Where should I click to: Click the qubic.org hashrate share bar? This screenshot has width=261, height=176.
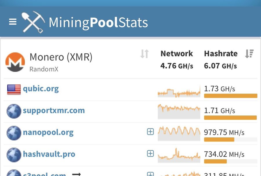231,95
